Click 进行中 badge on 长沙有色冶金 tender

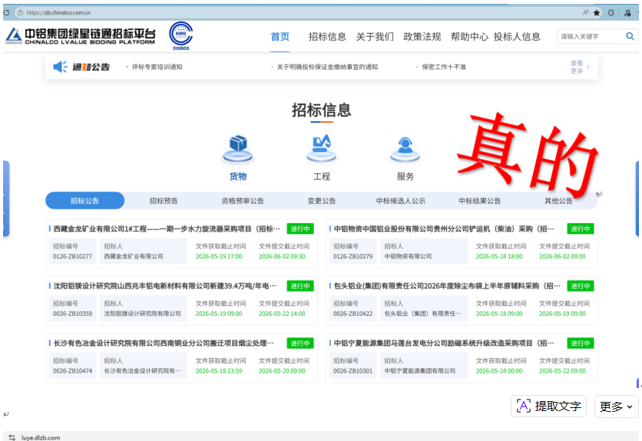click(x=300, y=344)
